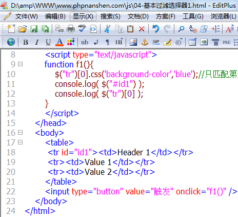Pick font color with the red A
The width and height of the screenshot is (238, 217).
click(60, 42)
